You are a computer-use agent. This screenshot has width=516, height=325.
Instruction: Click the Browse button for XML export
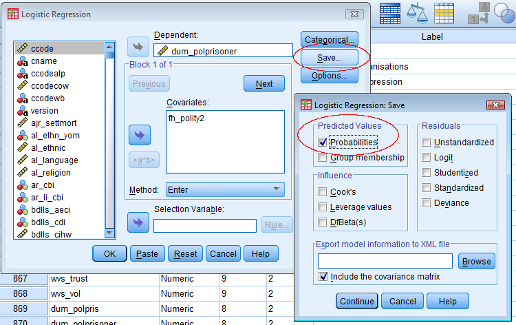(x=476, y=261)
